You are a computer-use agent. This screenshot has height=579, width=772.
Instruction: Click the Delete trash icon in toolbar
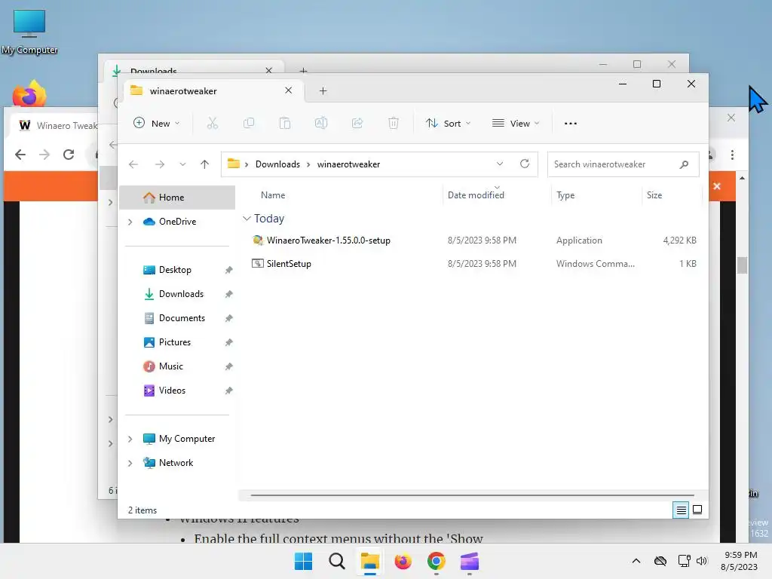click(394, 123)
